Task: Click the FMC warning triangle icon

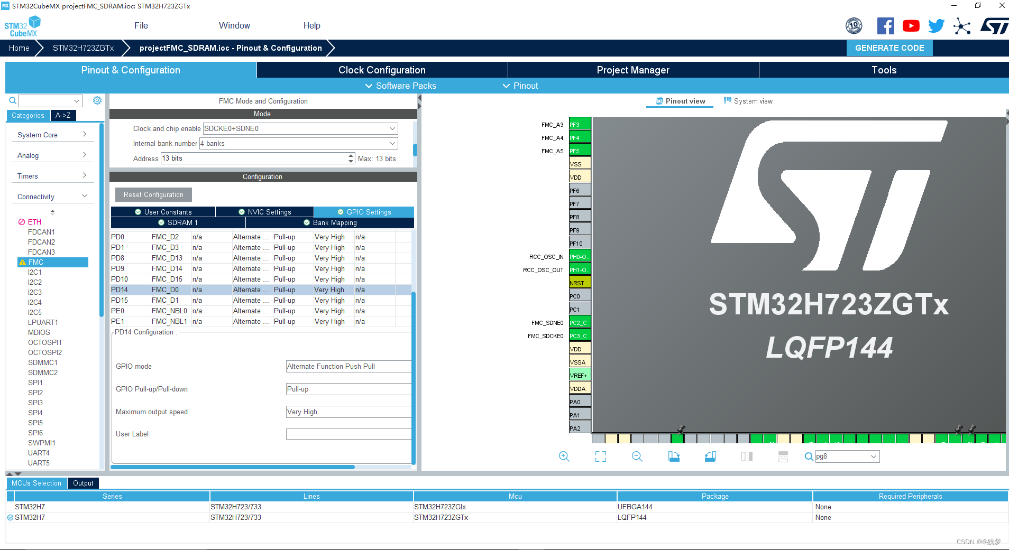Action: [22, 262]
